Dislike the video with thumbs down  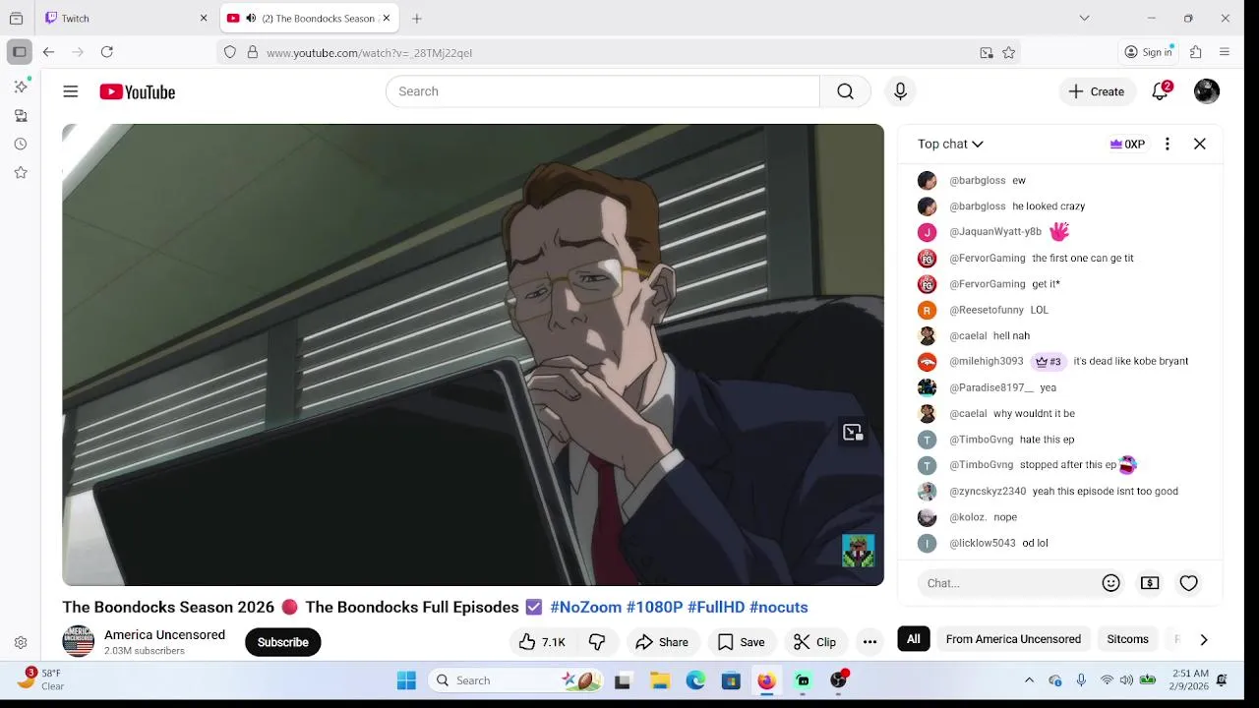click(597, 642)
